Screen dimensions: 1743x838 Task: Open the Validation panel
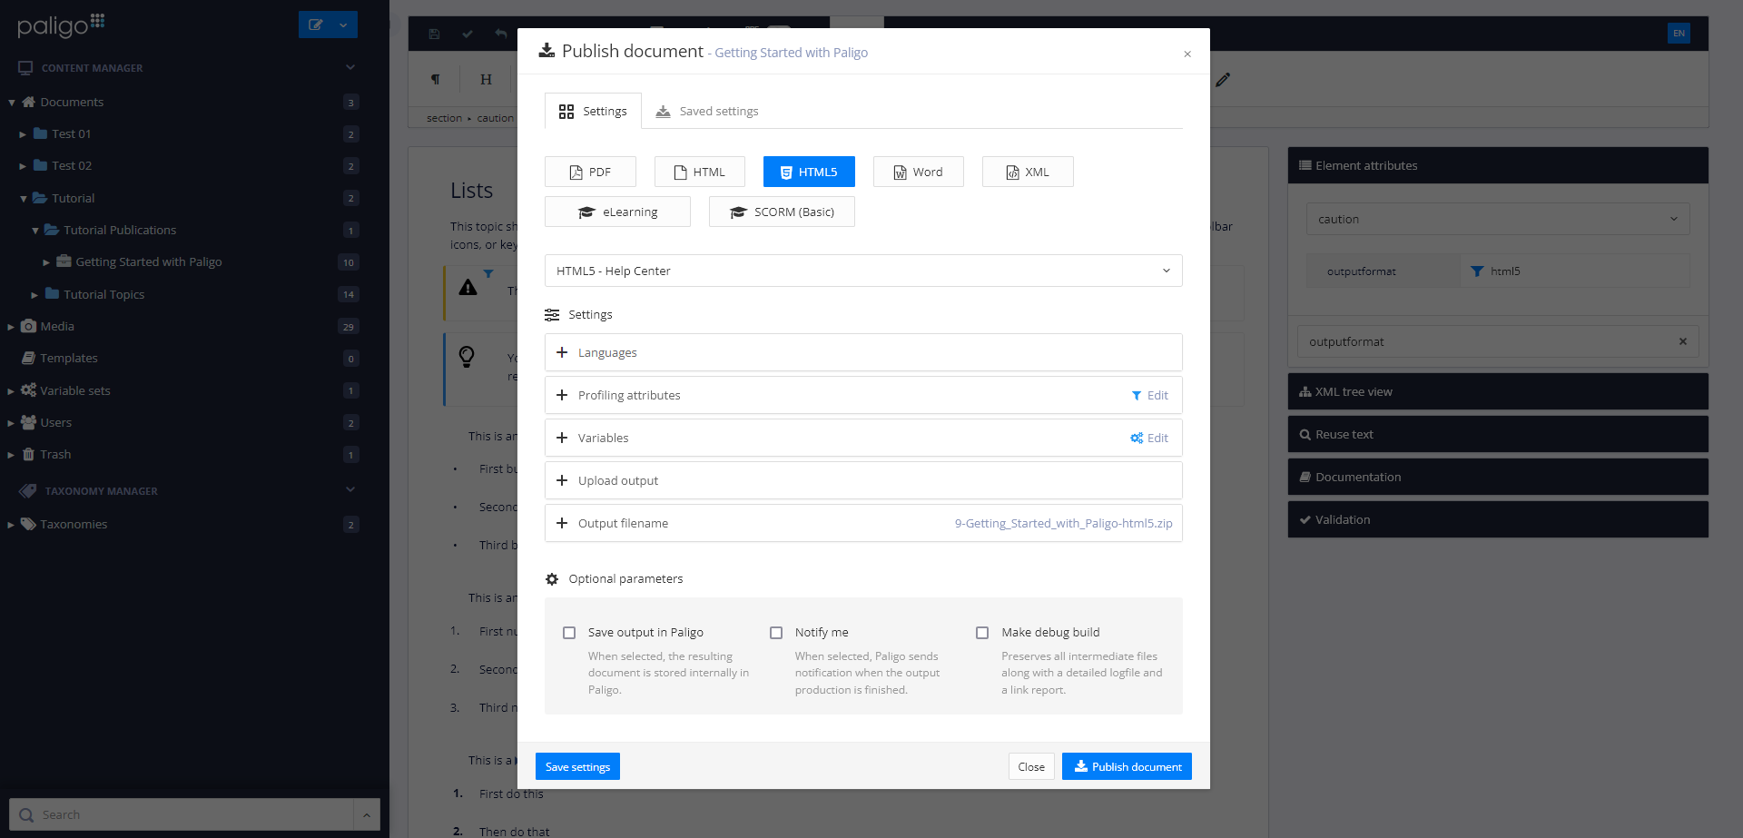click(x=1498, y=519)
